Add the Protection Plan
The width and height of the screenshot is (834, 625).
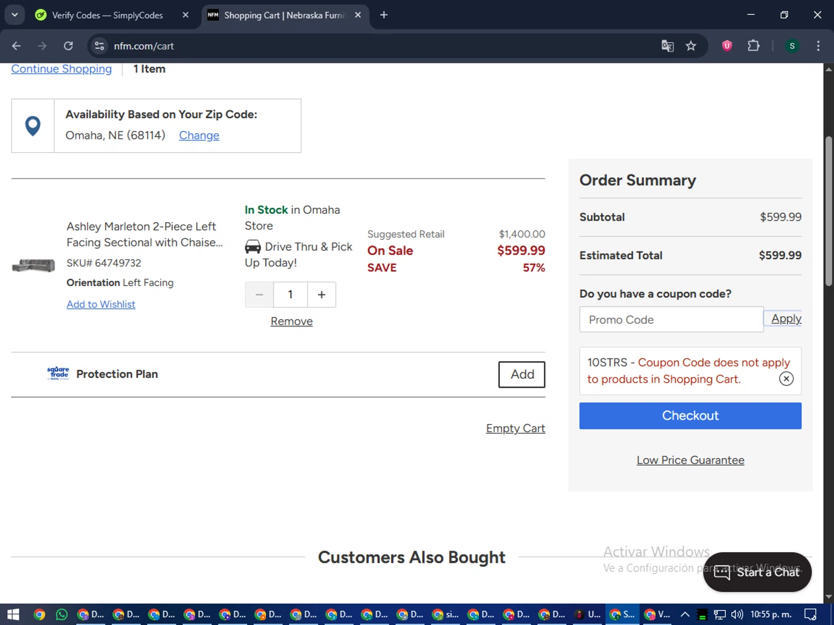point(522,374)
